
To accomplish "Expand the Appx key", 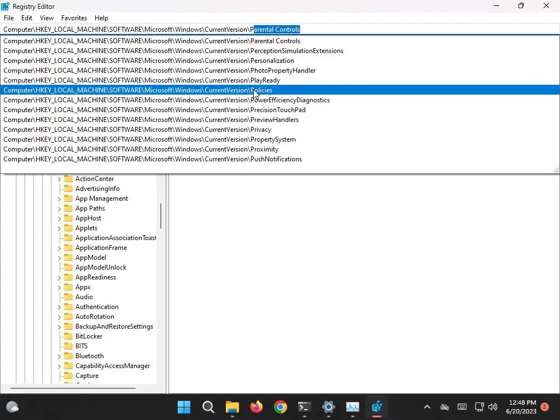I will [59, 287].
